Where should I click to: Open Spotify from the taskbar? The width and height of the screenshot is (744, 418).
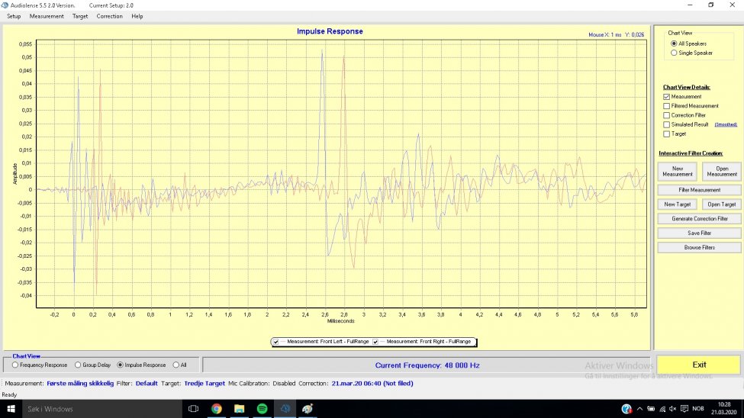pos(262,409)
